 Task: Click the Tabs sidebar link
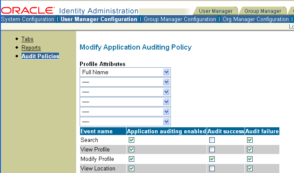[28, 39]
